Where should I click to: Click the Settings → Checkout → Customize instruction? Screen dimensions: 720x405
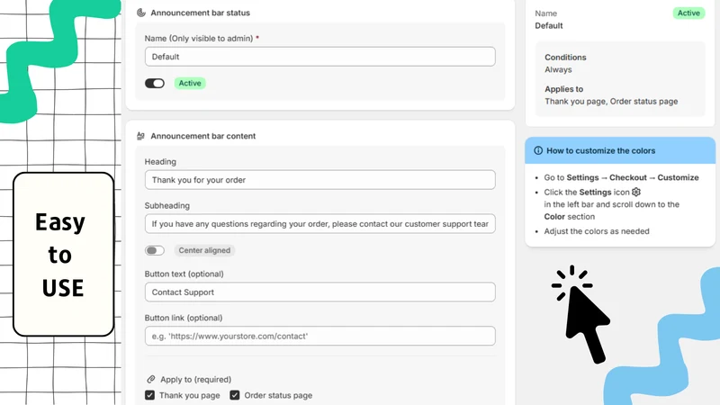621,177
